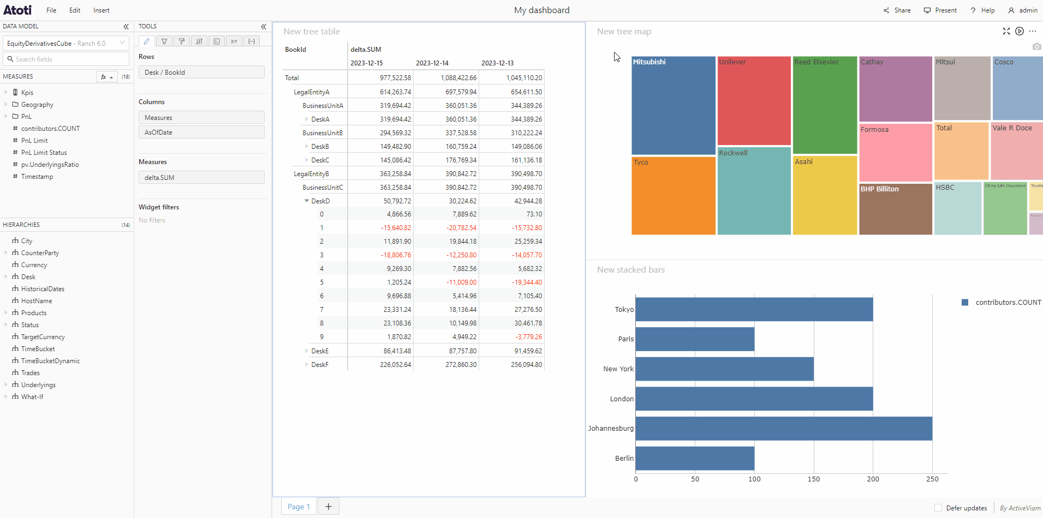
Task: Click the Help link text
Action: (988, 10)
